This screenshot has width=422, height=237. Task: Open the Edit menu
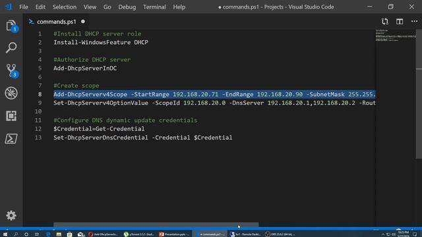40,7
